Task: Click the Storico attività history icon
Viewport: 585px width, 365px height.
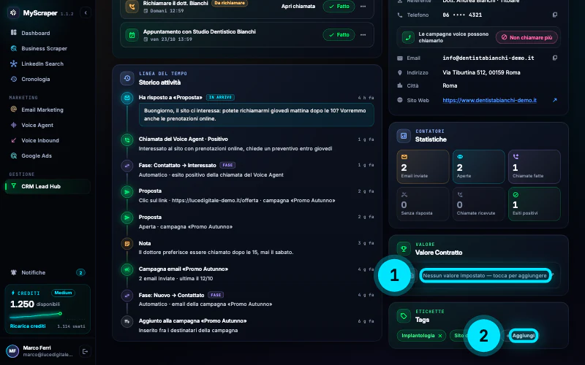Action: tap(127, 78)
